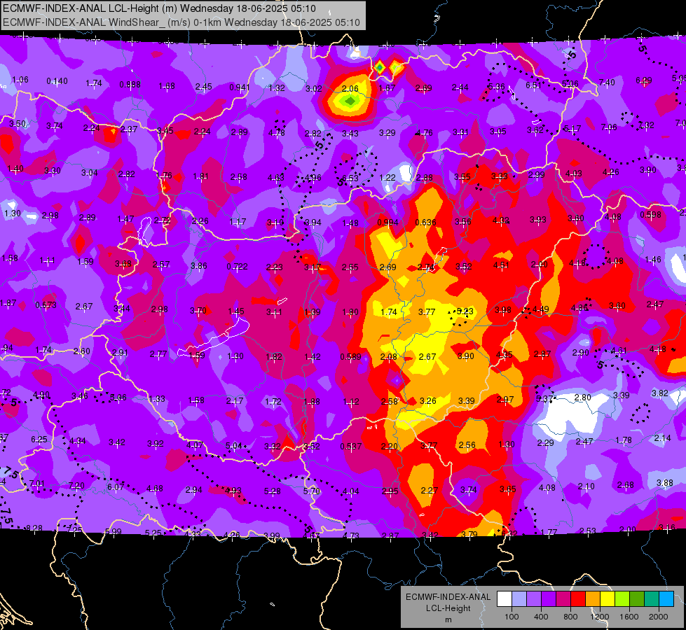
Task: Click the wind shear value 3.02
Action: pos(314,89)
